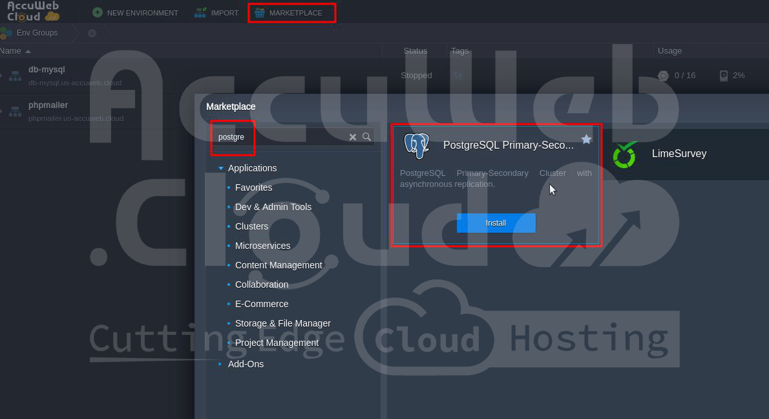The image size is (769, 419).
Task: Open phpmailer.us-accuweb.cloud URL
Action: click(x=76, y=118)
